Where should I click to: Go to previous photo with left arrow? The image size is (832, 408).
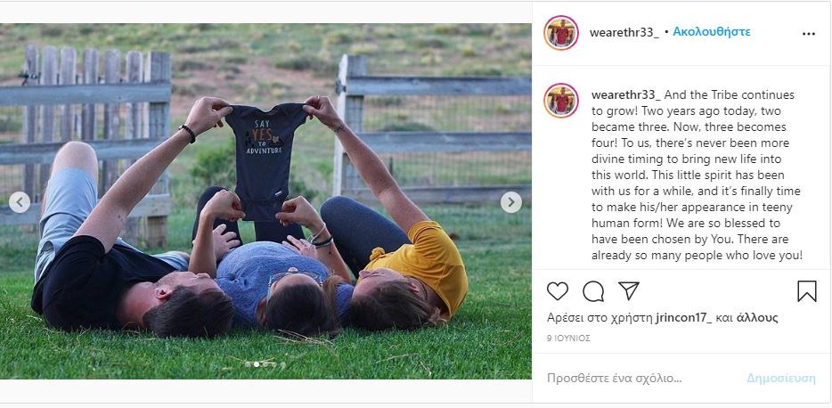(x=20, y=202)
